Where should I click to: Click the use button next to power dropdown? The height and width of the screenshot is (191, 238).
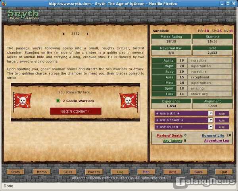[222, 120]
